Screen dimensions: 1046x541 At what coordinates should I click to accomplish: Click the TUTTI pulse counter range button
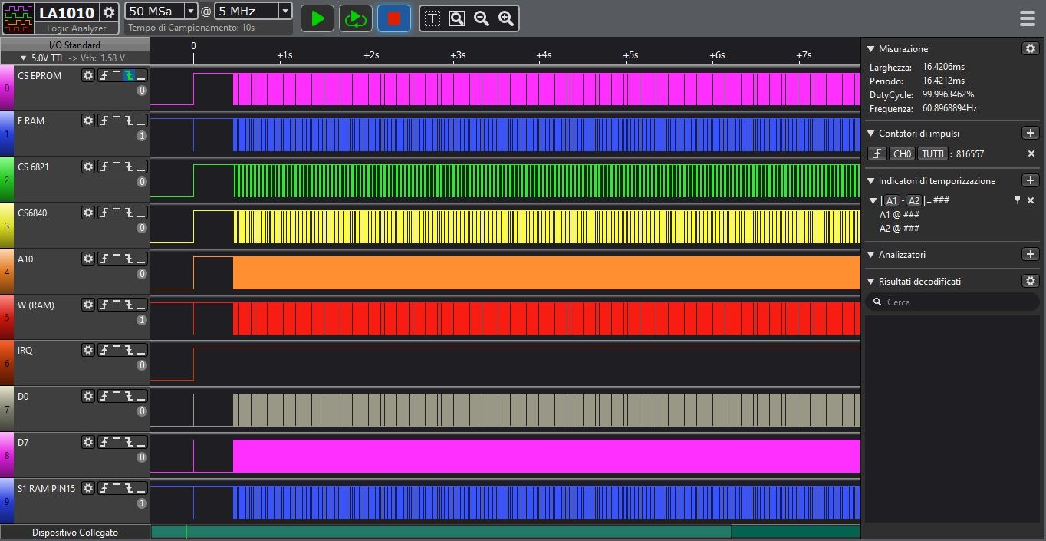[933, 153]
